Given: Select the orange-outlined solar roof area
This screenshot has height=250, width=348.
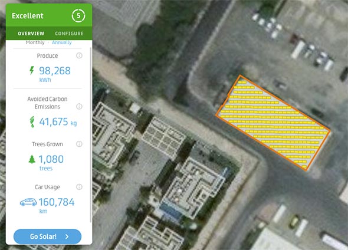Looking at the screenshot, I should pos(273,123).
